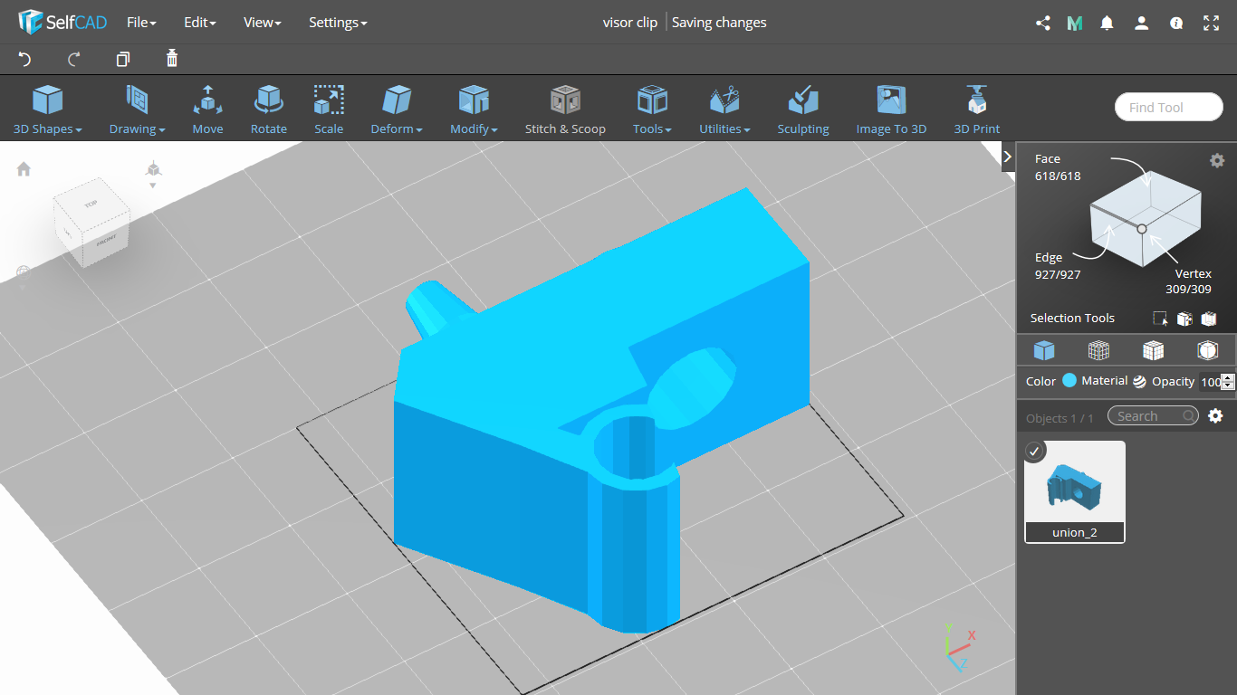This screenshot has width=1237, height=695.
Task: Click the objects Search field
Action: (1153, 415)
